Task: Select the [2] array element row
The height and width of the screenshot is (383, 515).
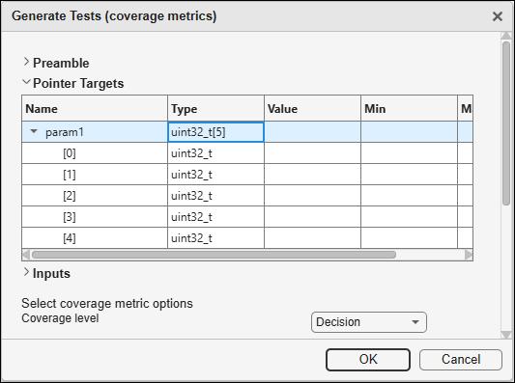Action: pyautogui.click(x=247, y=196)
